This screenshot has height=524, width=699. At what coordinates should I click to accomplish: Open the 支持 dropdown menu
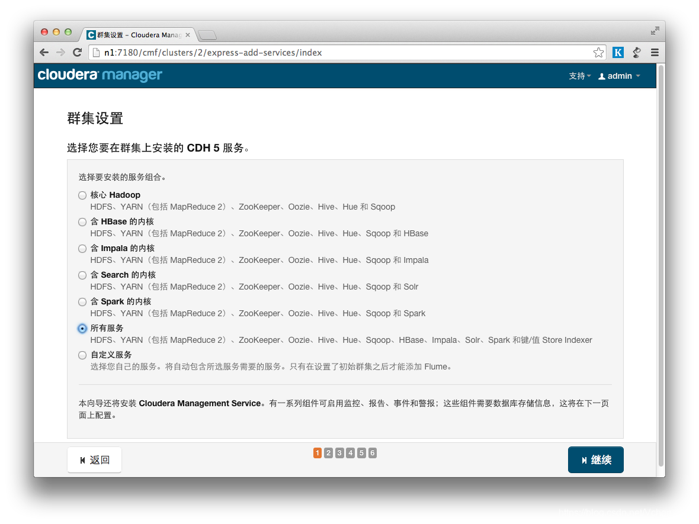[579, 76]
